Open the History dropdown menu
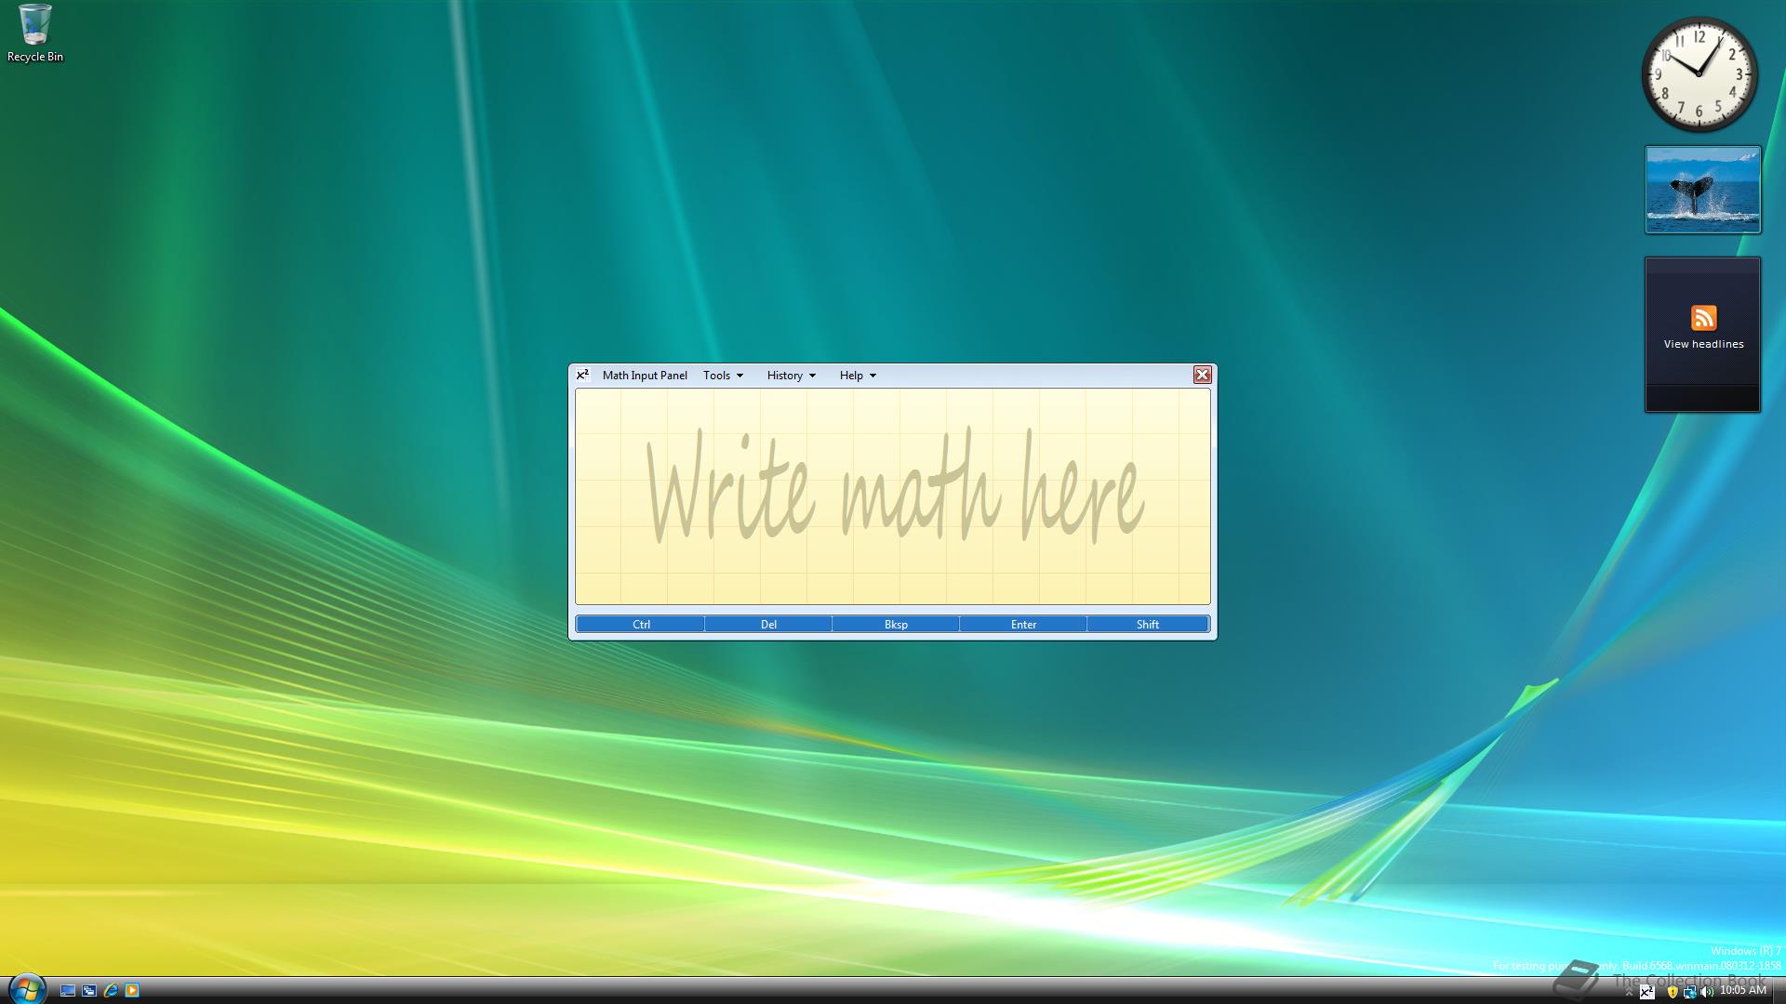Viewport: 1786px width, 1004px height. coord(791,376)
